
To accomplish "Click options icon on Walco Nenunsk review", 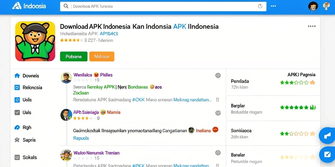I will pos(218,152).
